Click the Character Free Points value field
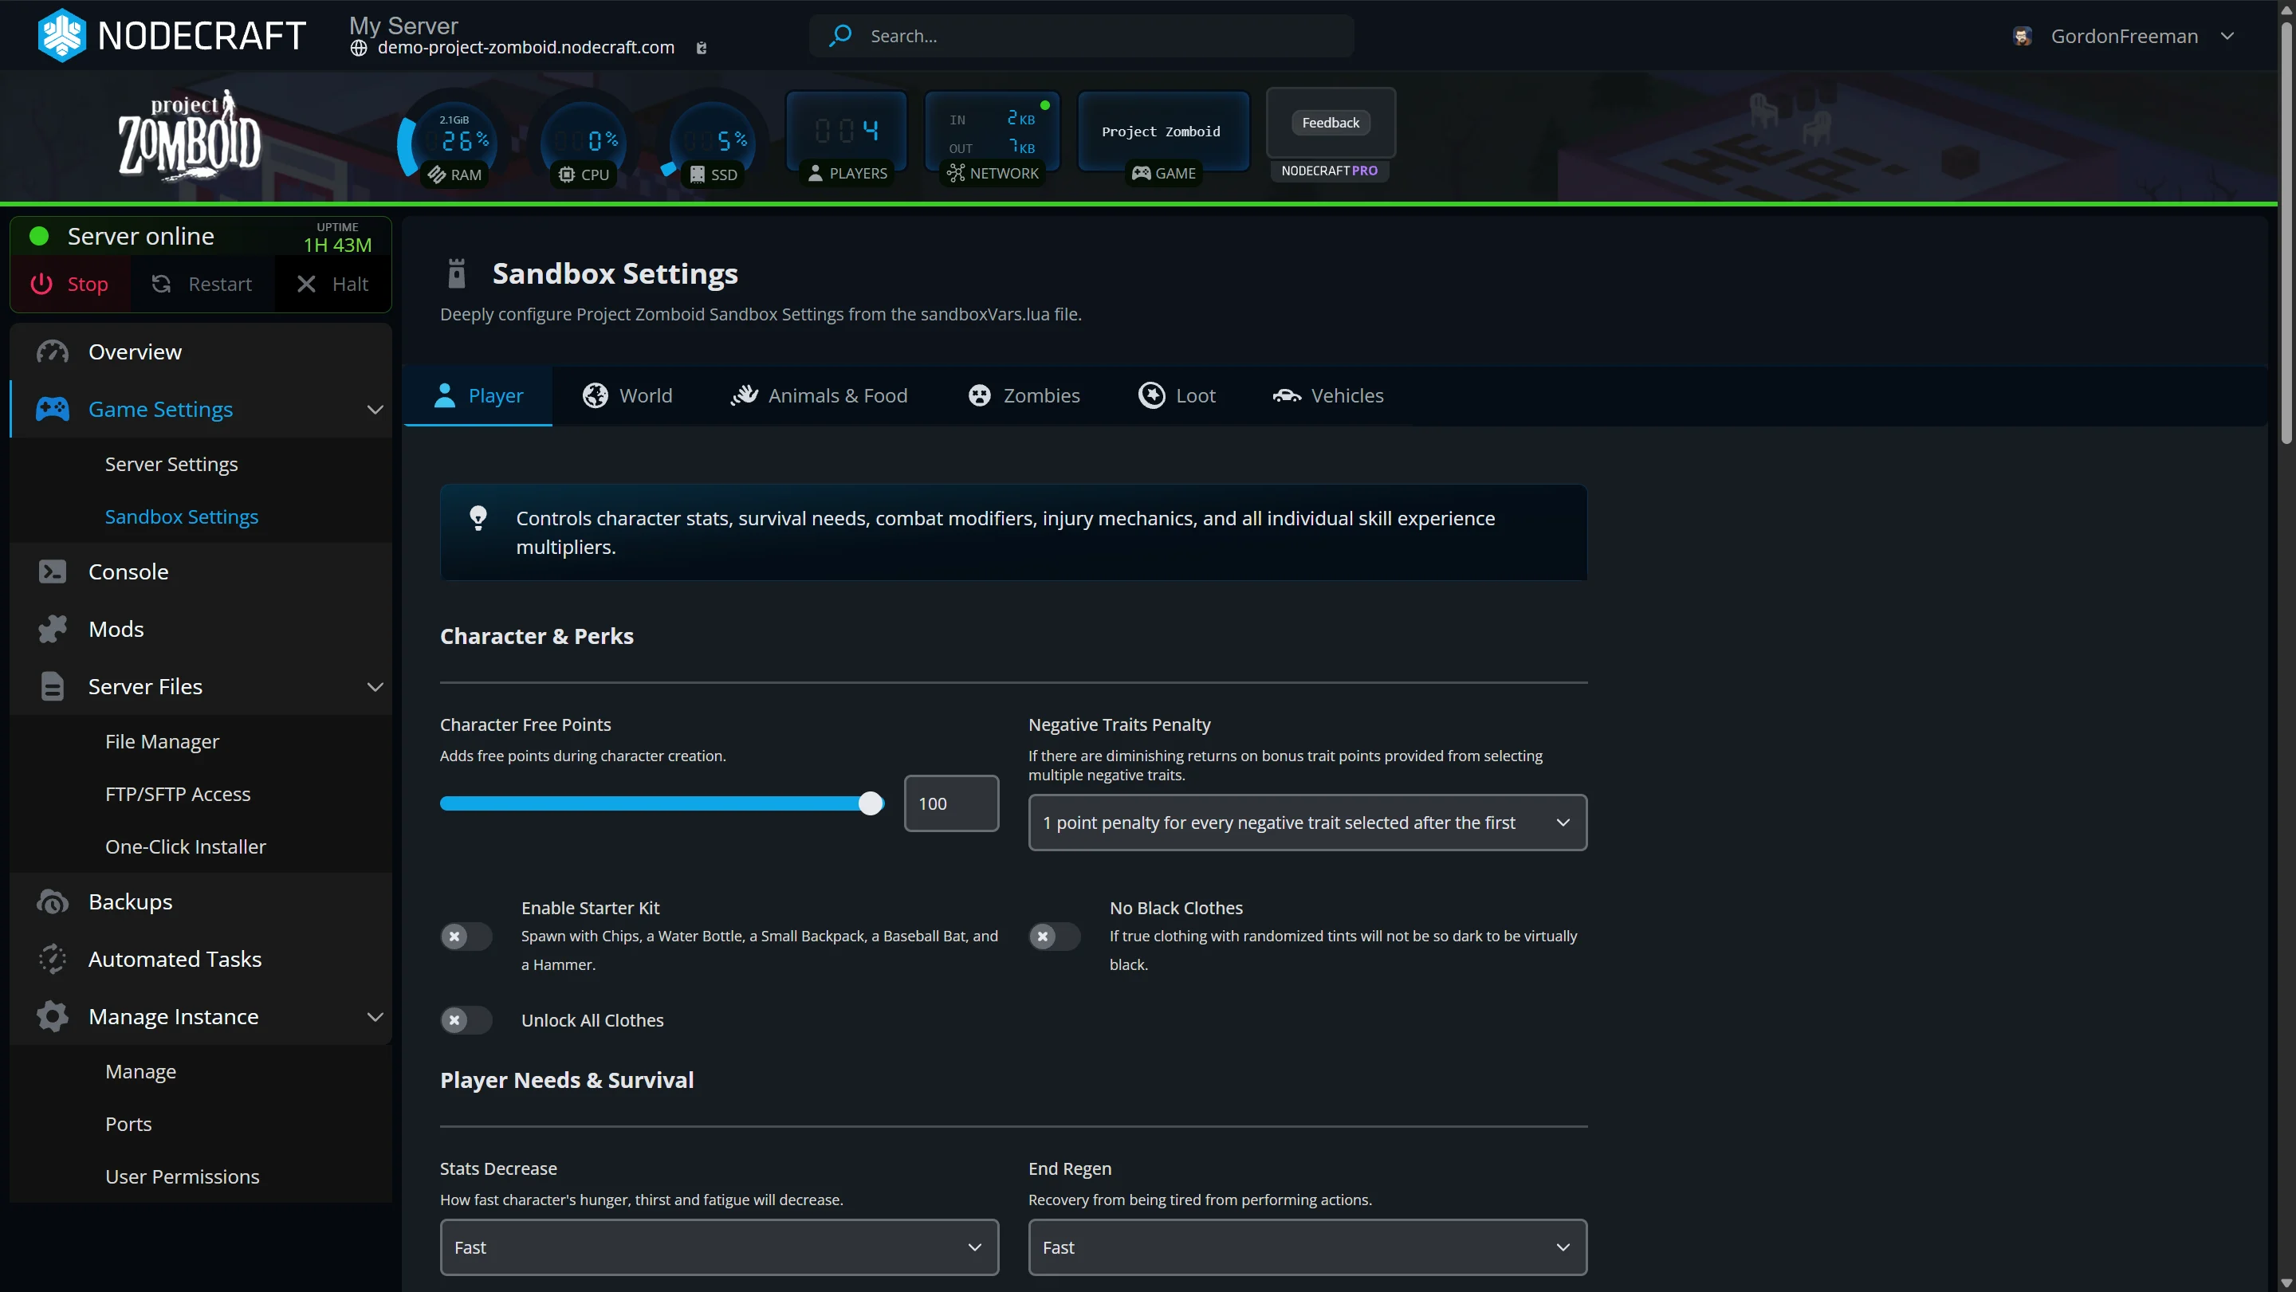 tap(951, 803)
